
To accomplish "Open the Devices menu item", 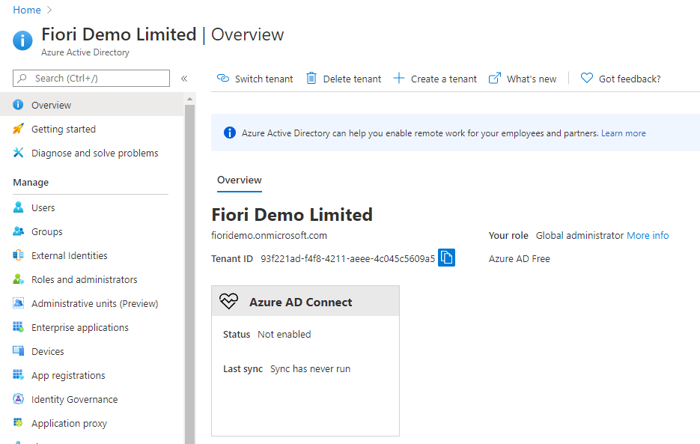I will click(x=91, y=351).
